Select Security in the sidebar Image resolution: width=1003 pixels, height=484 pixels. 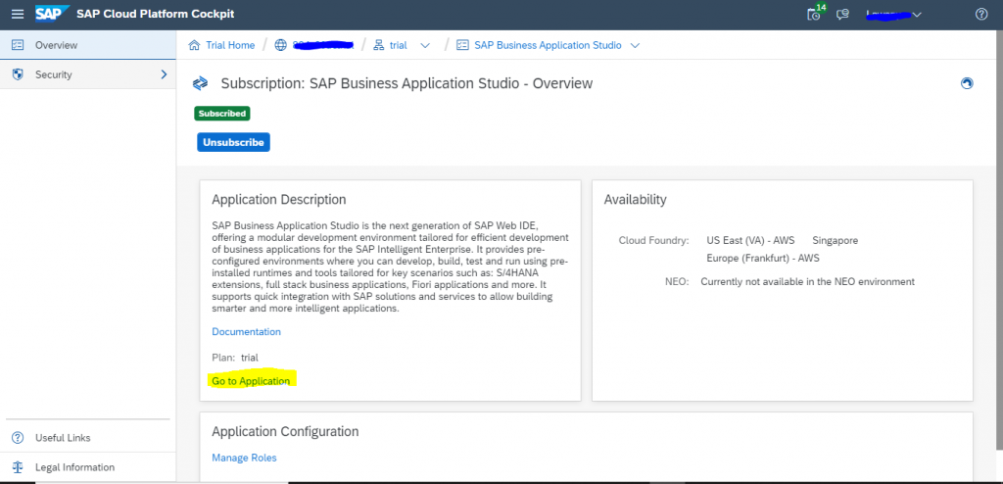pyautogui.click(x=87, y=74)
